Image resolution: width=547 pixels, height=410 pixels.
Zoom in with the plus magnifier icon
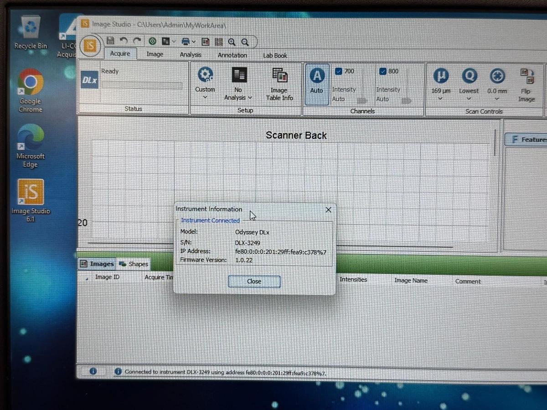(232, 42)
